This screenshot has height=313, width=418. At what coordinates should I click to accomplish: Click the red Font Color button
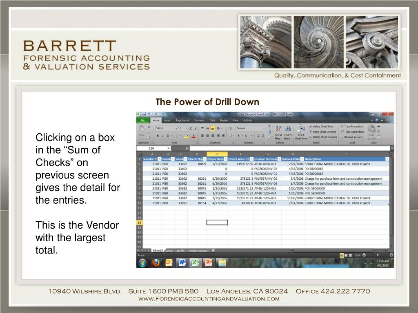[x=193, y=136]
